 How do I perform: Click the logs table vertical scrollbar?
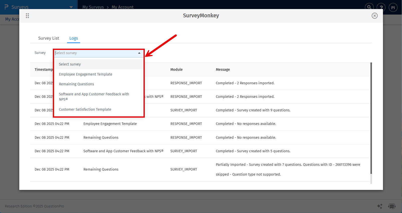tap(371, 118)
